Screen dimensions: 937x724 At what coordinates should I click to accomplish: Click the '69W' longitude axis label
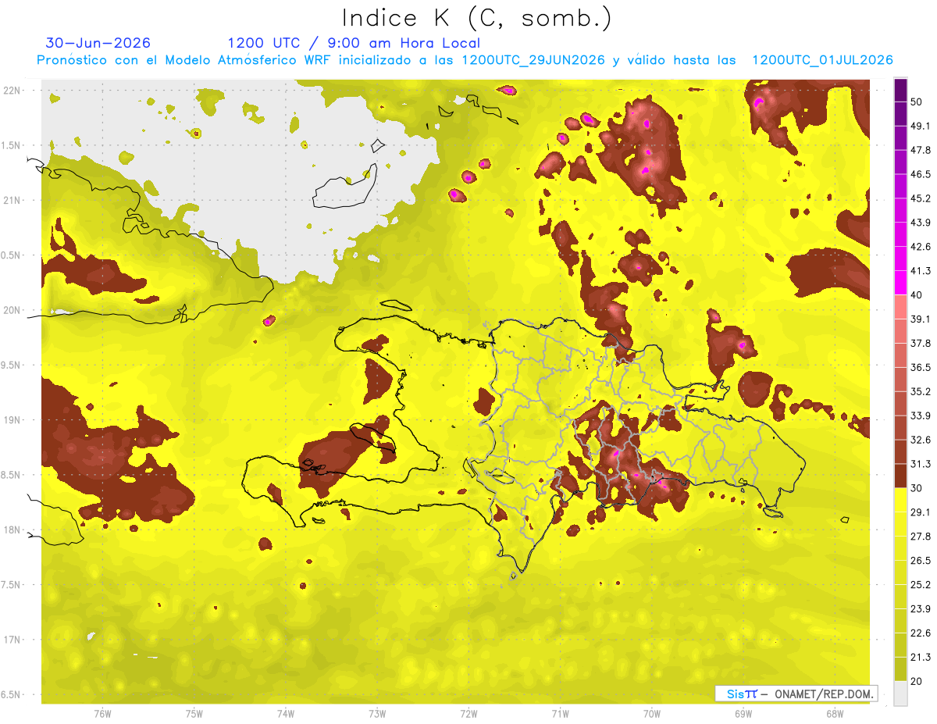[743, 714]
